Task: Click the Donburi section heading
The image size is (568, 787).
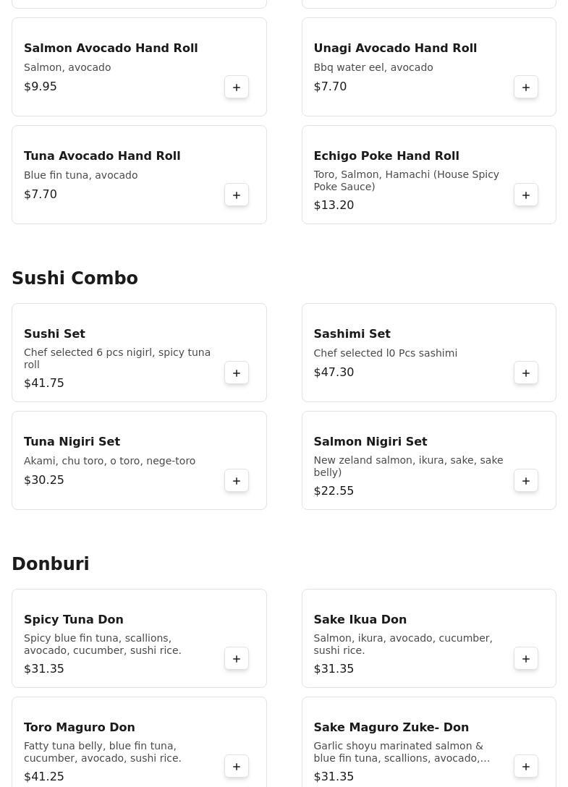Action: 50,564
